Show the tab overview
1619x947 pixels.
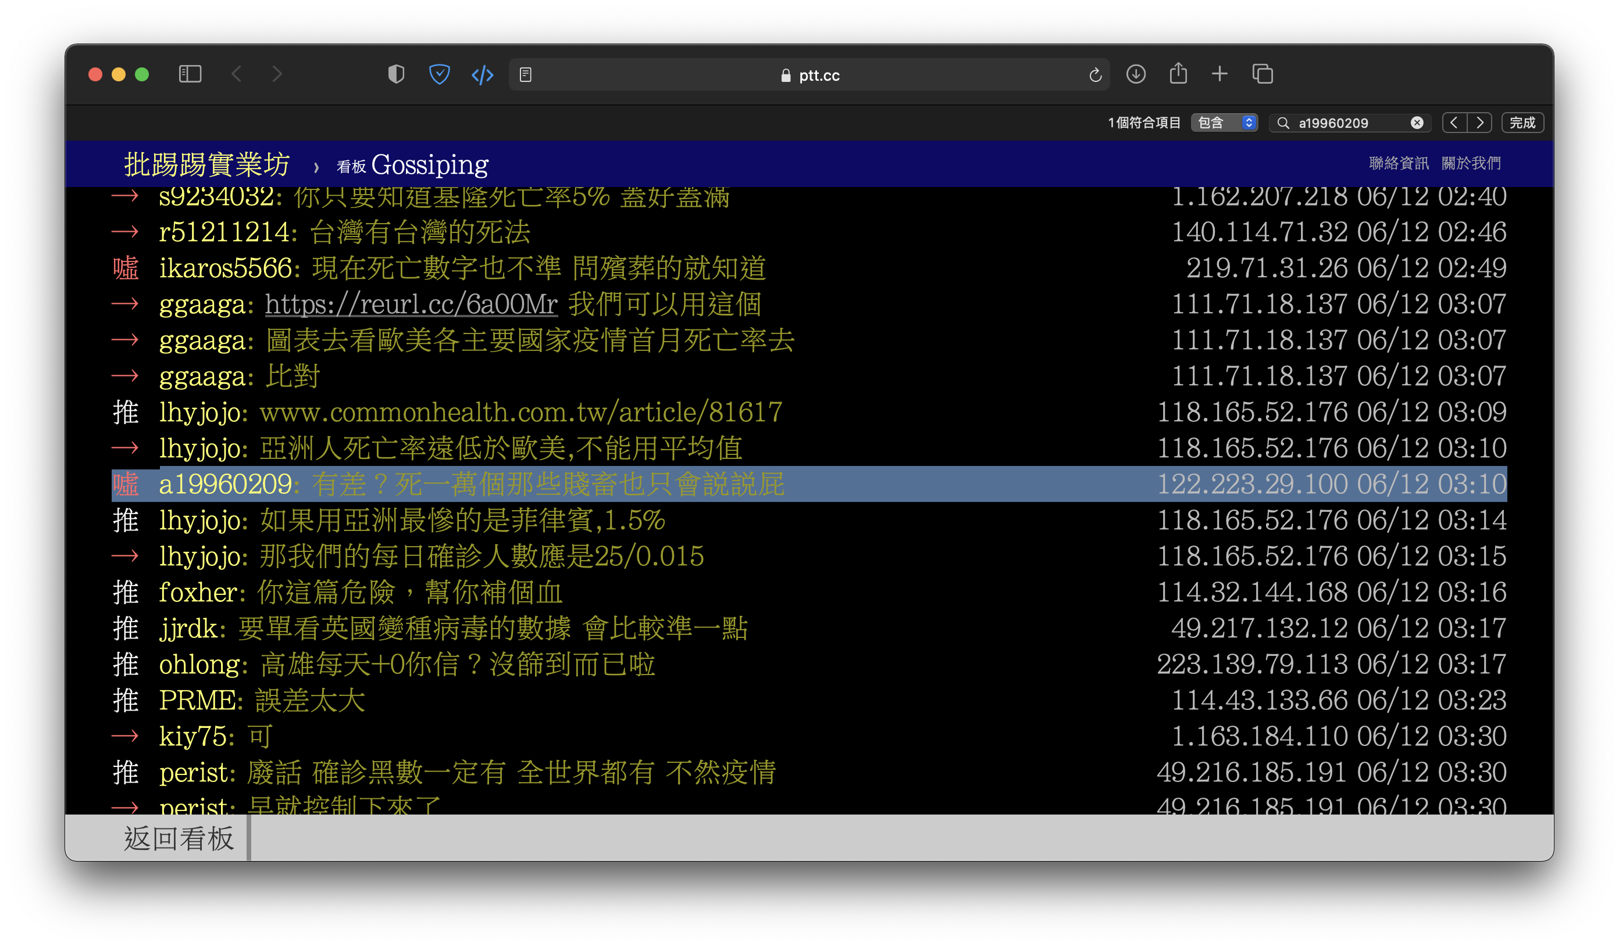(x=1263, y=74)
